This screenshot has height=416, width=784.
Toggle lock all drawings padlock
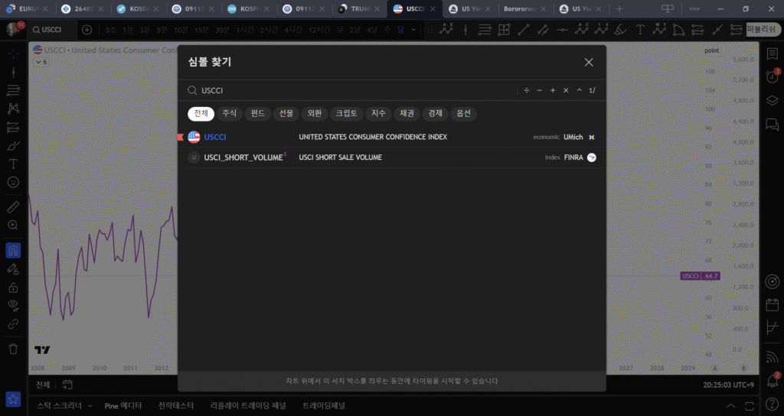(14, 288)
